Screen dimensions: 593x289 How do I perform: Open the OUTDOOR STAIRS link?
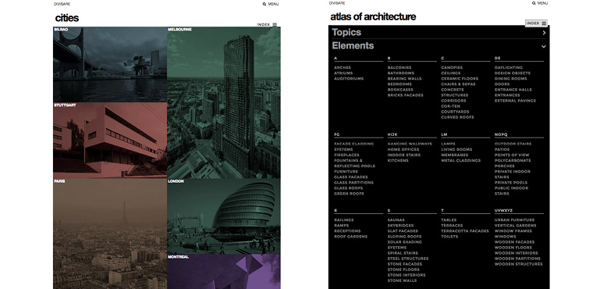tap(513, 144)
